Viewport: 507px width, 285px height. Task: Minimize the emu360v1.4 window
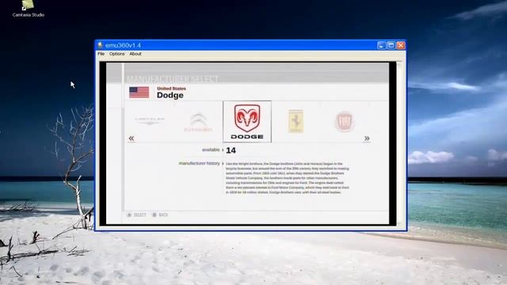coord(382,46)
